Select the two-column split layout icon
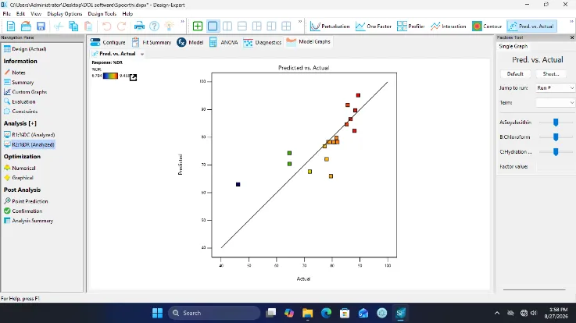Screen dimensions: 576x323 (227, 26)
